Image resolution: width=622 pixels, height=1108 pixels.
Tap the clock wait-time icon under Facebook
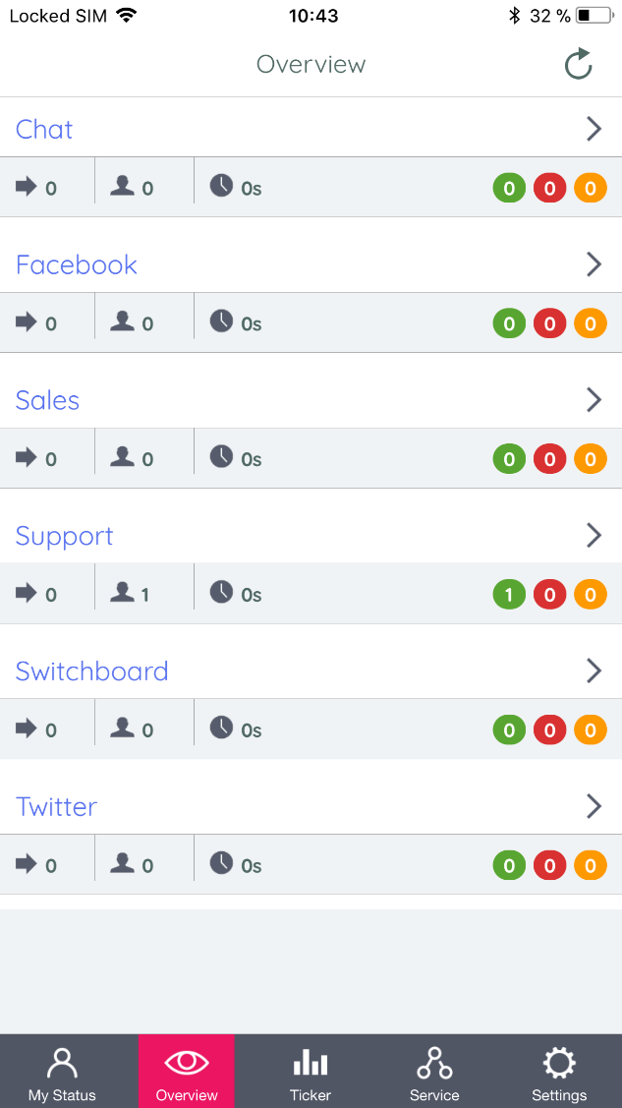(222, 321)
